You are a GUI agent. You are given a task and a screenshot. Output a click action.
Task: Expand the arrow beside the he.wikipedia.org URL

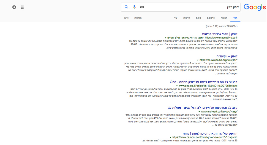coord(198,60)
